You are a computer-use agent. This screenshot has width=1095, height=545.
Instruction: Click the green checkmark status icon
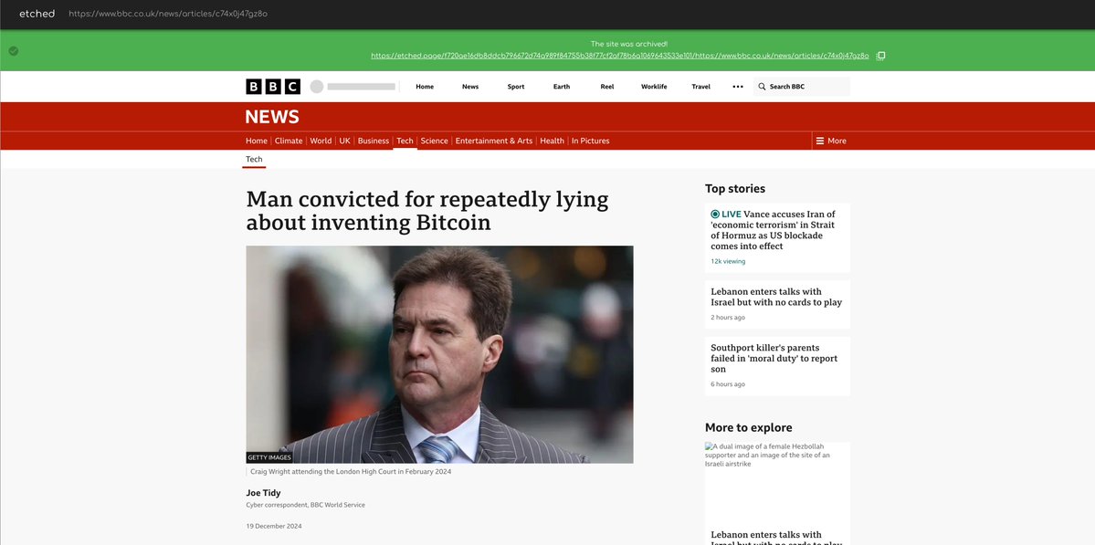coord(14,51)
